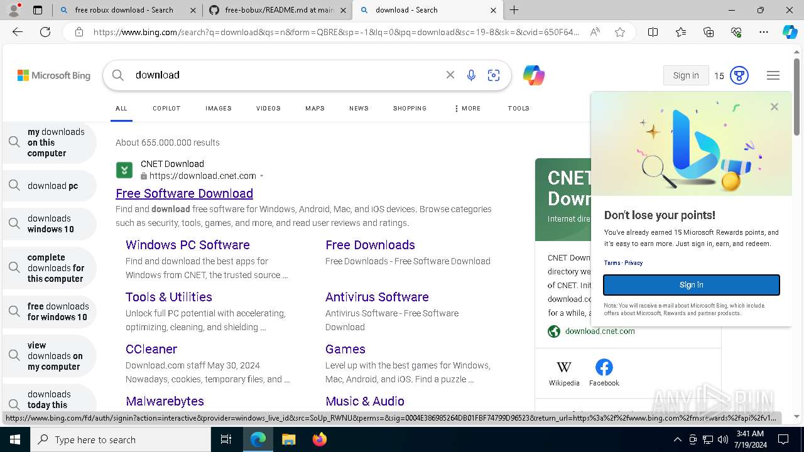Select 'my downloads on this computer' suggestion

[50, 143]
